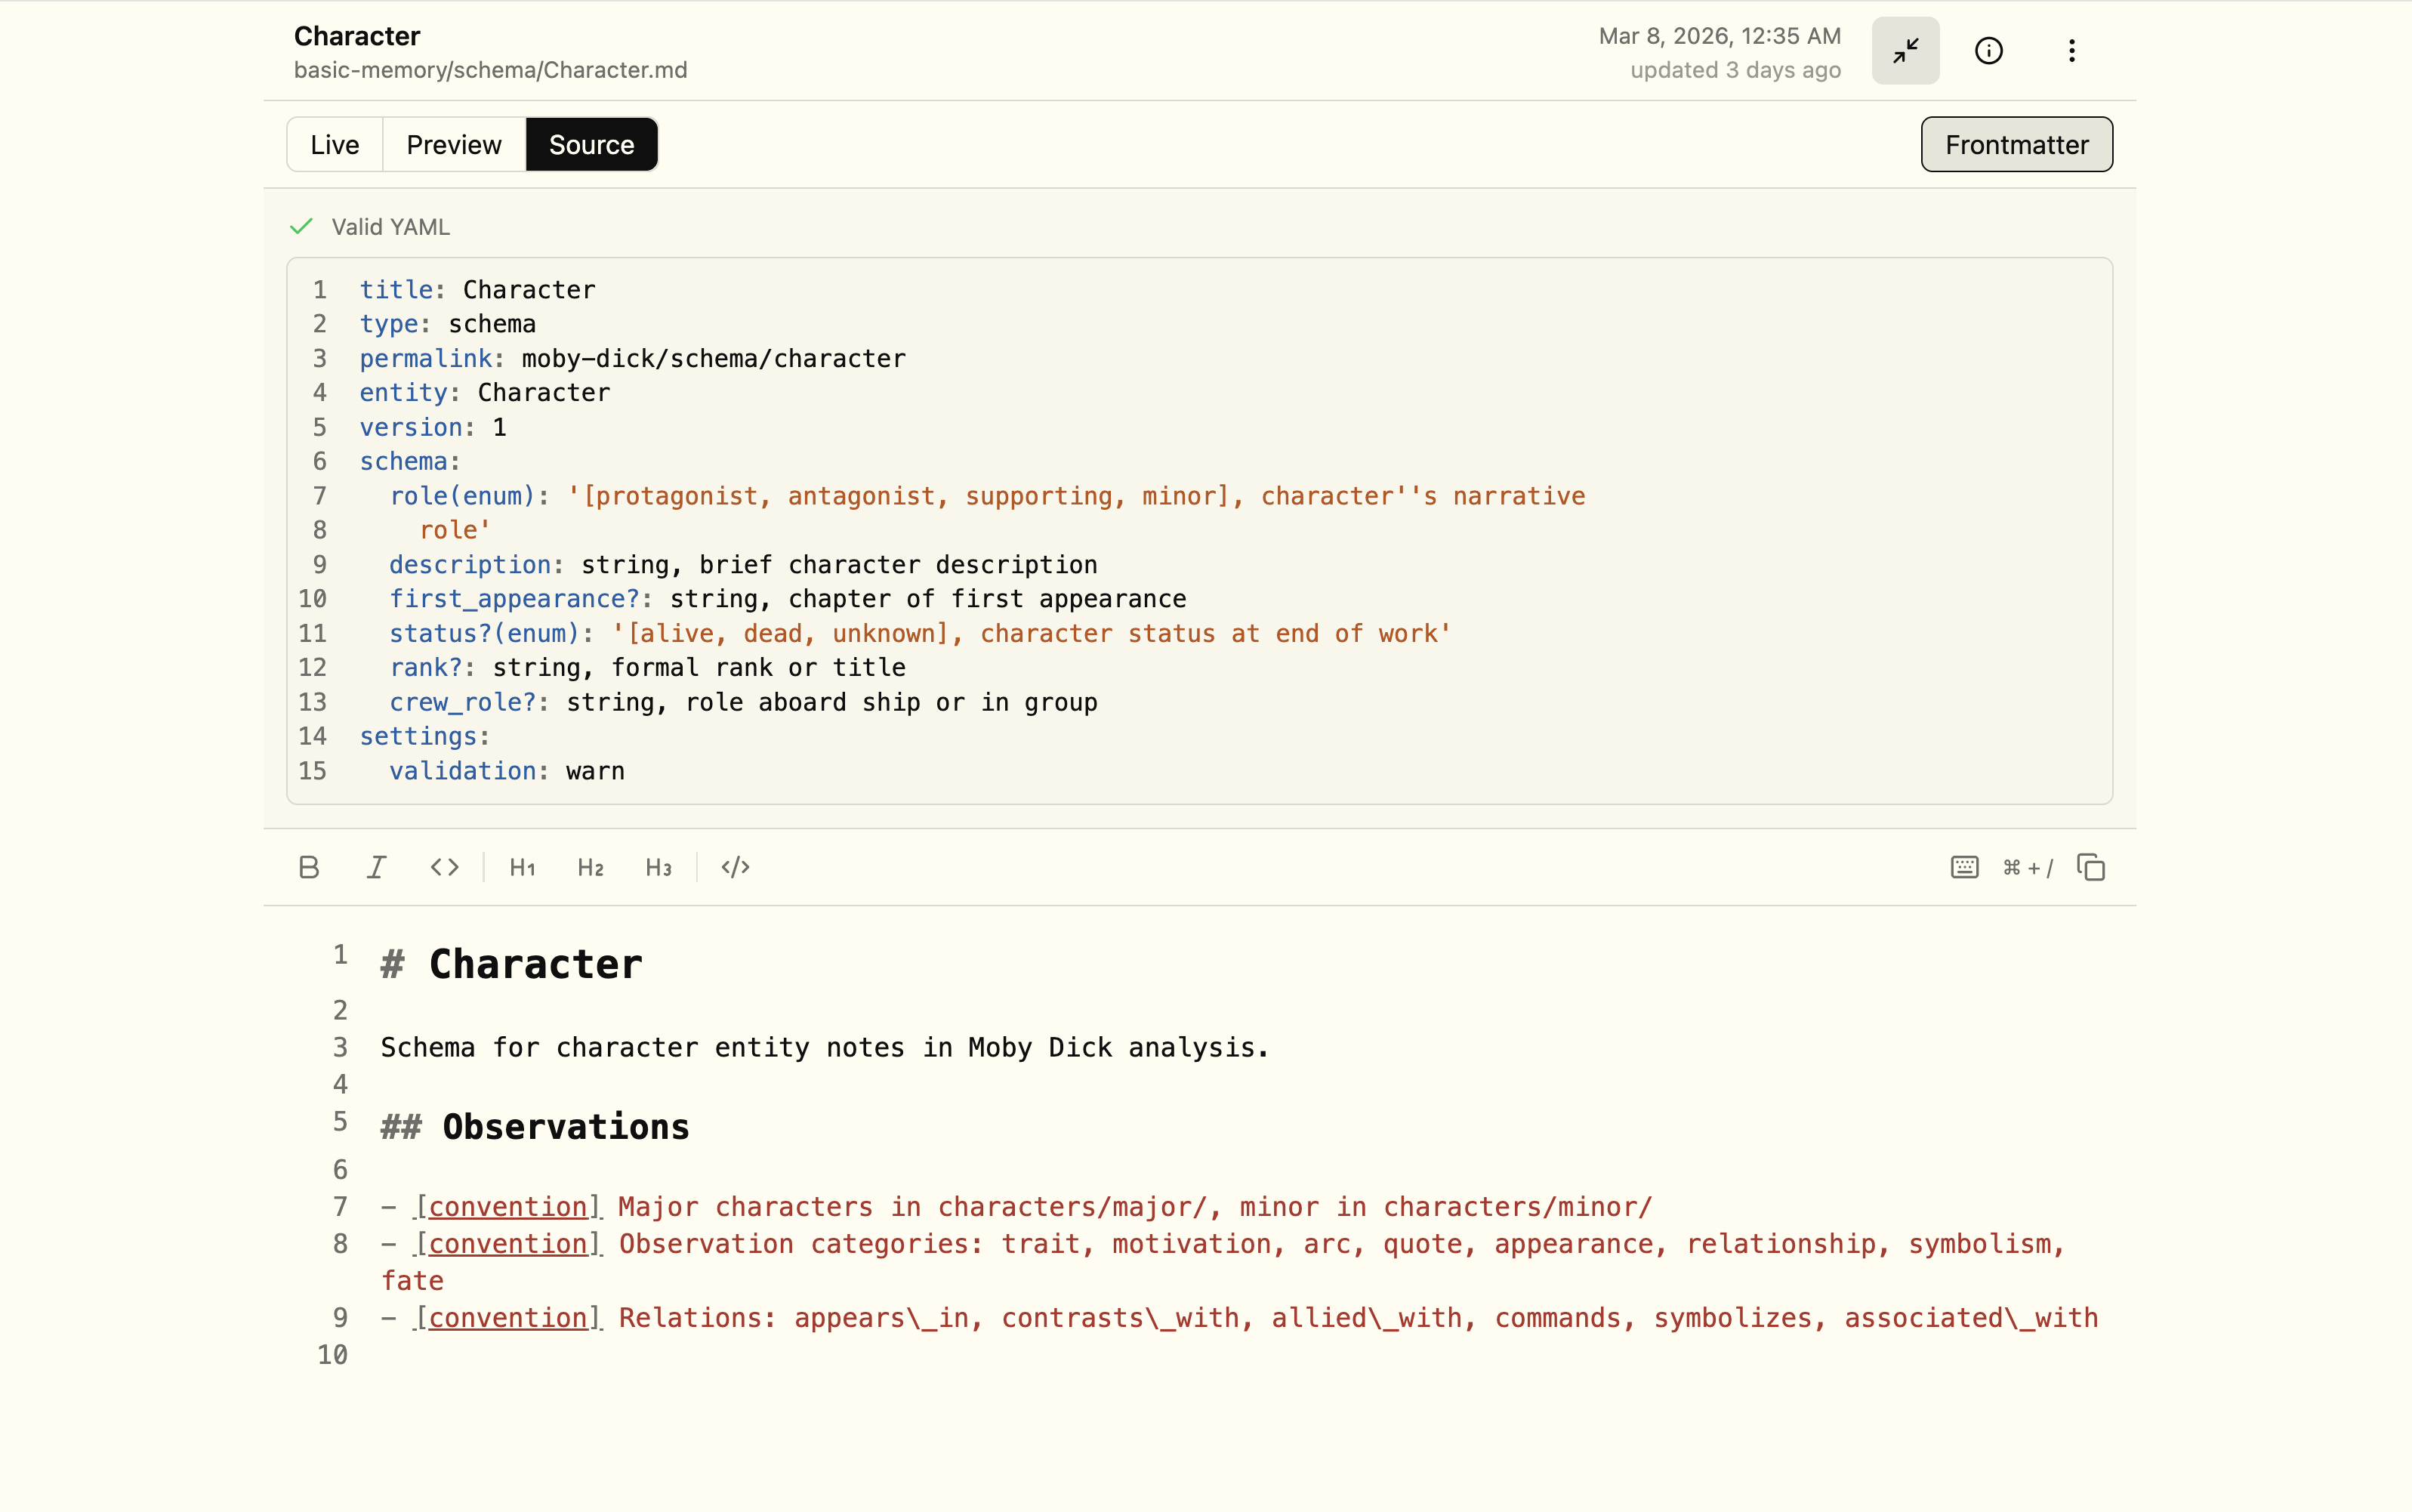Select the Source tab

click(x=591, y=145)
